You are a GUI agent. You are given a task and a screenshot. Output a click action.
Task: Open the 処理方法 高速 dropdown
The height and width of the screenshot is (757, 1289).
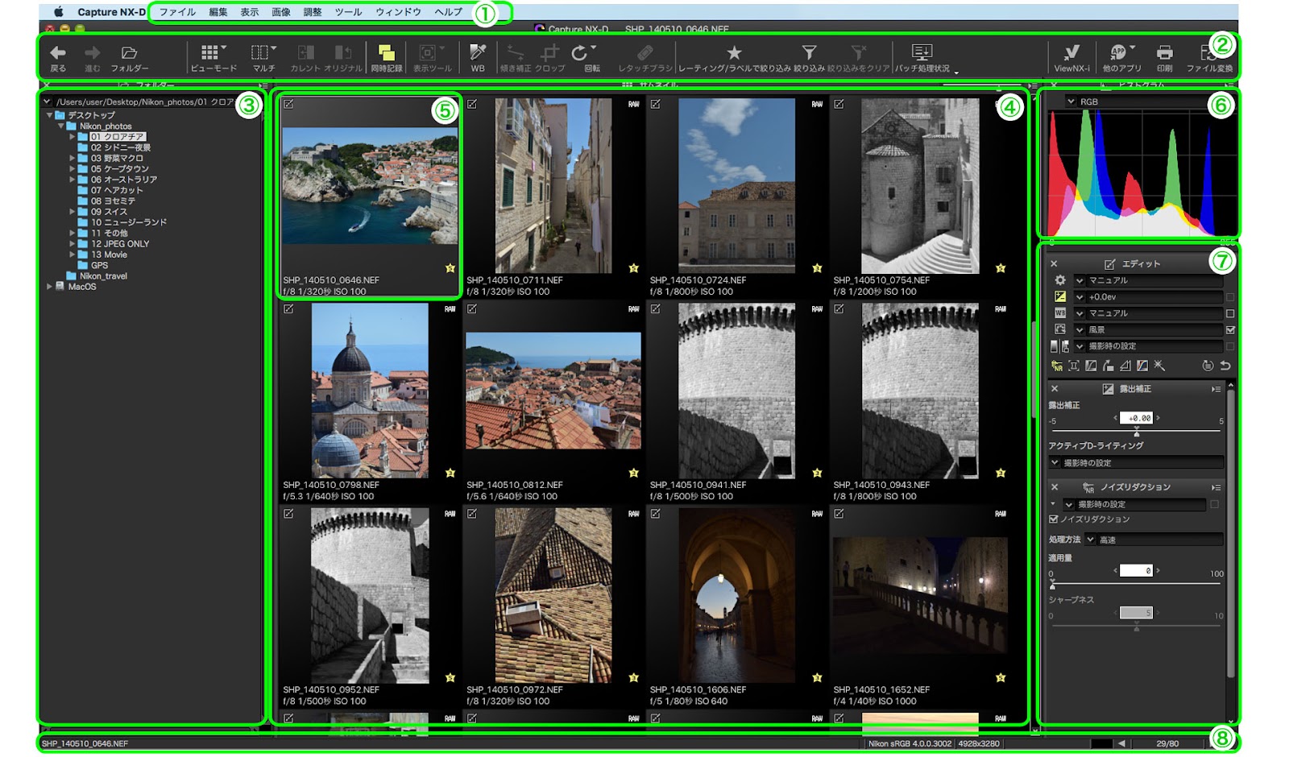click(x=1154, y=540)
